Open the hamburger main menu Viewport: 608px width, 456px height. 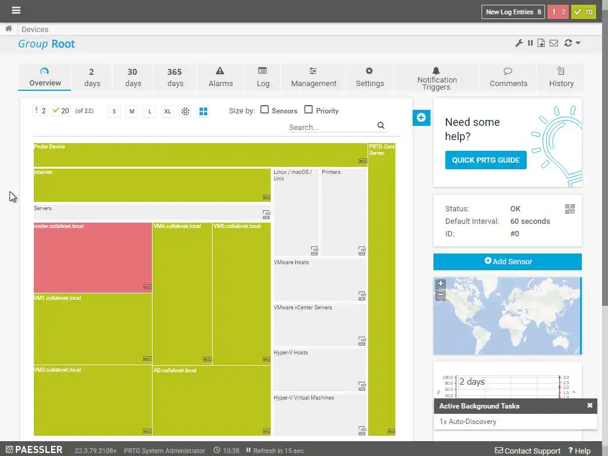click(x=16, y=10)
